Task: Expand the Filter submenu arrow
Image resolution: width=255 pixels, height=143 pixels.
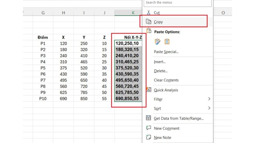Action: click(x=209, y=99)
